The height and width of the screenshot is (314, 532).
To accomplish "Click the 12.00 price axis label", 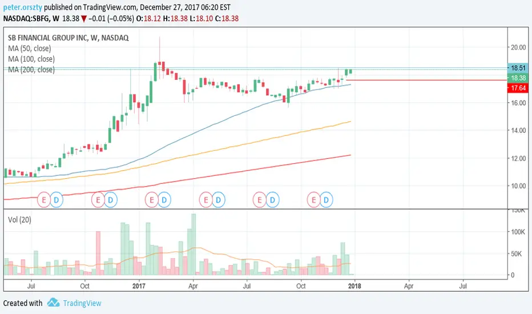I will pos(518,158).
